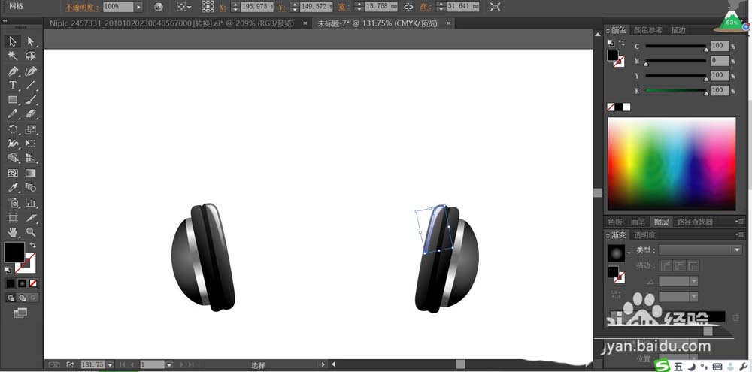752x372 pixels.
Task: Set toolbox paint mode to Gradient
Action: click(22, 283)
